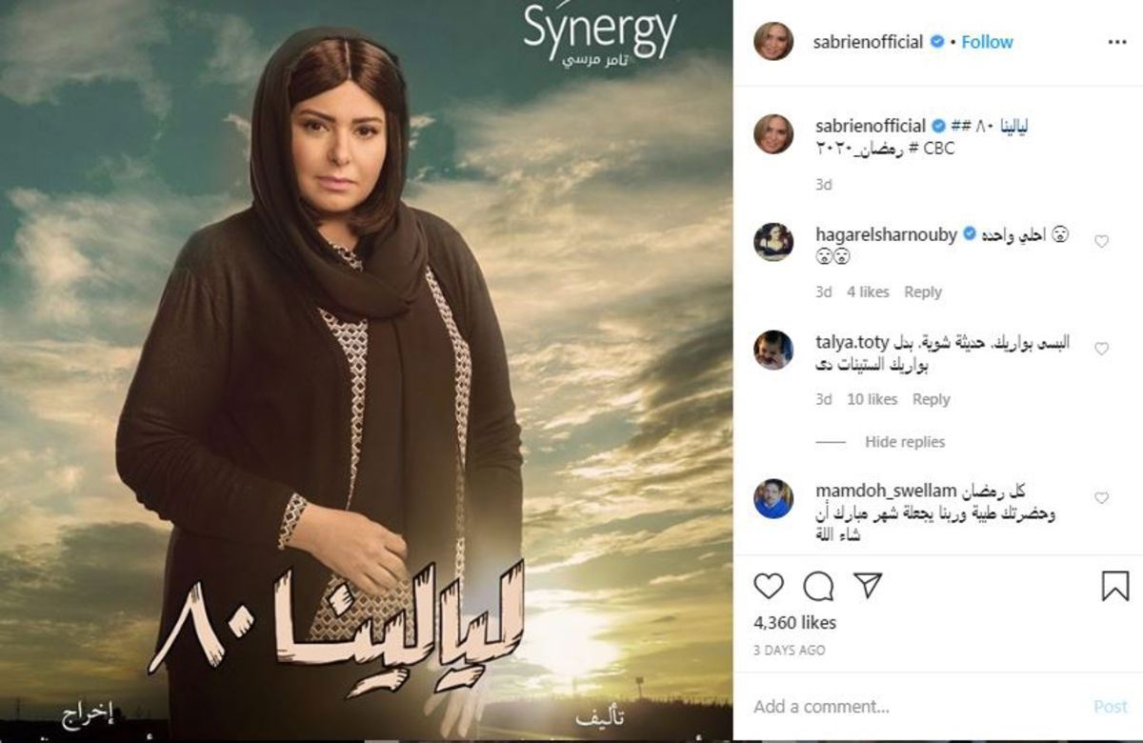
Task: Like the post with heart icon
Action: pyautogui.click(x=769, y=585)
